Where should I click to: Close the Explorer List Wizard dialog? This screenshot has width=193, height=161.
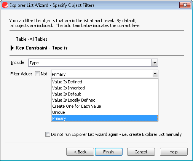(x=185, y=5)
